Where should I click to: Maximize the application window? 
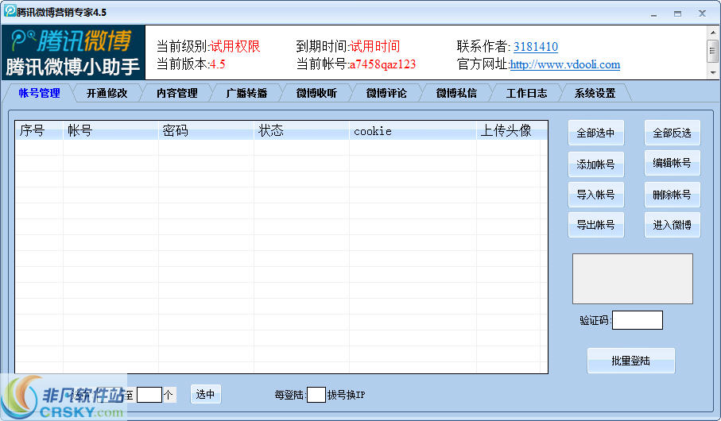pyautogui.click(x=677, y=14)
